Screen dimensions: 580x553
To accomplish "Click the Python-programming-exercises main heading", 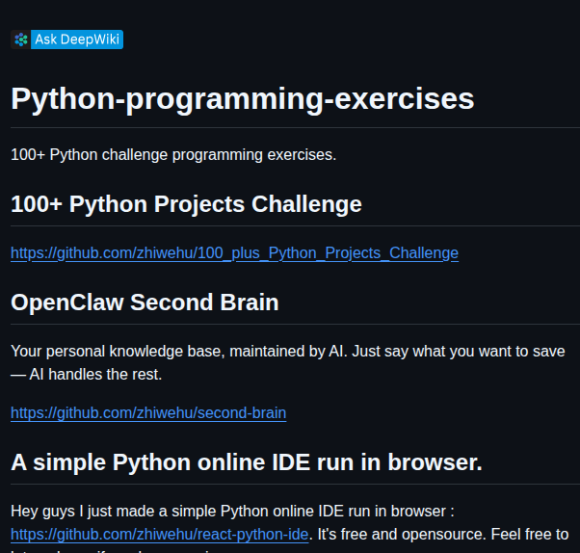I will (x=242, y=99).
